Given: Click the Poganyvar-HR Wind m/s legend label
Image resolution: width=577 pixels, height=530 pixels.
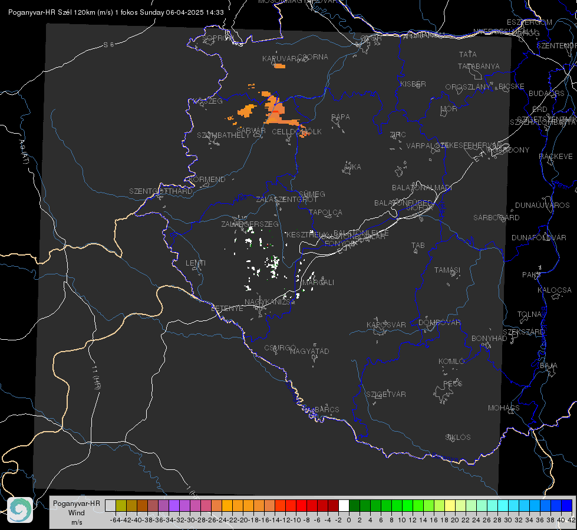Looking at the screenshot, I should coord(77,513).
